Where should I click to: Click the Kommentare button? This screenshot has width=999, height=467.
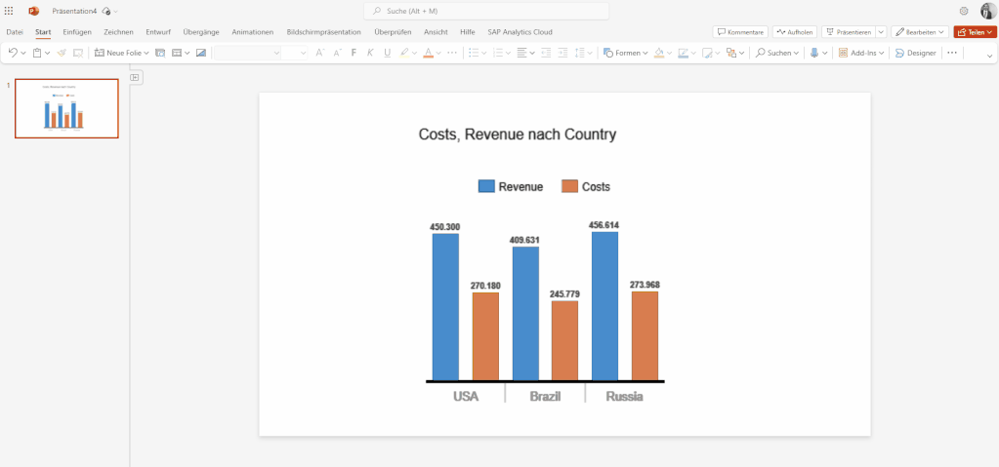[740, 32]
